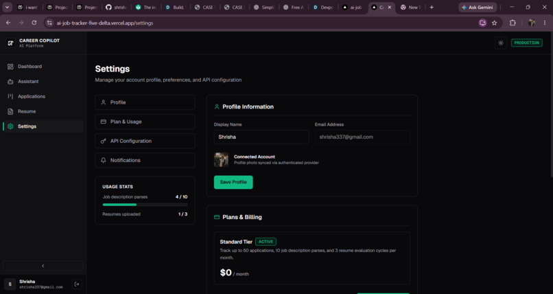Screen dimensions: 553x294
Task: Toggle the light/dark theme sun icon
Action: coord(501,43)
